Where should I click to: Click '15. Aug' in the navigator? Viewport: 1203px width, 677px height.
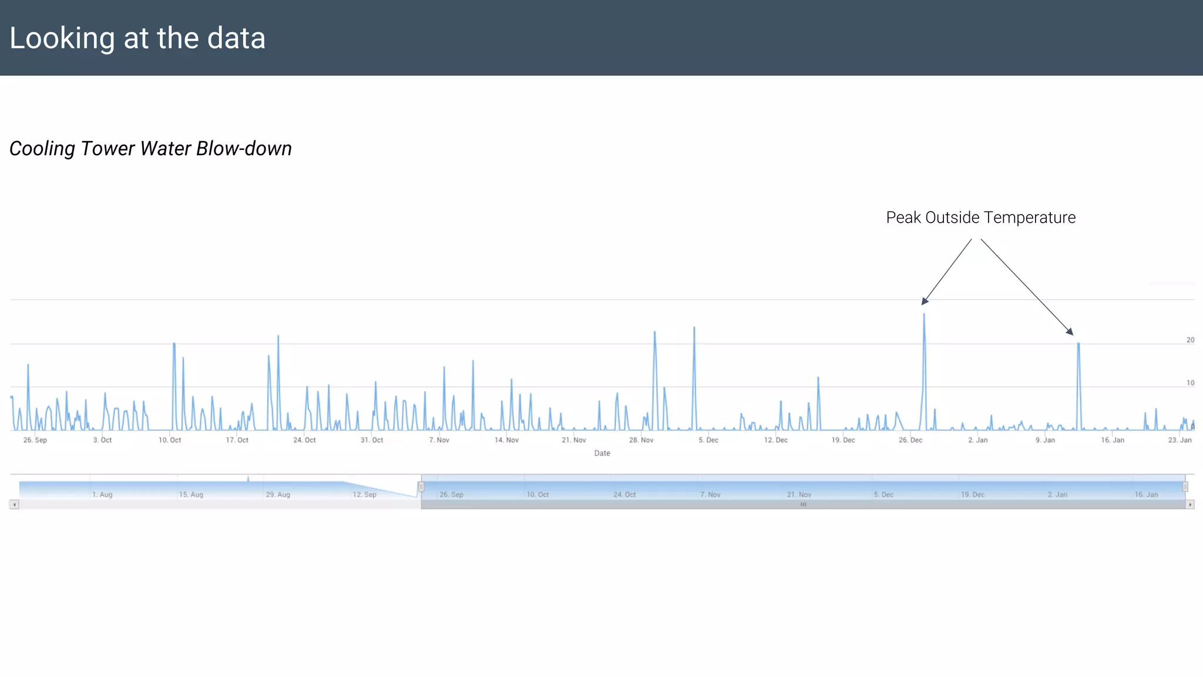[x=191, y=495]
